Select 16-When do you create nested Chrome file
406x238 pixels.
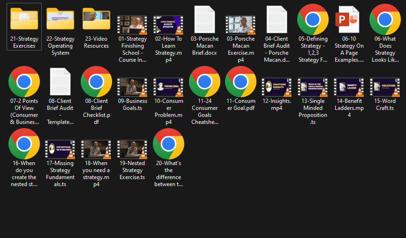point(24,144)
